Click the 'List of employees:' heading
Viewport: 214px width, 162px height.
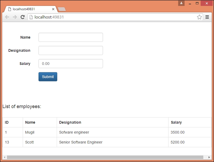22,106
